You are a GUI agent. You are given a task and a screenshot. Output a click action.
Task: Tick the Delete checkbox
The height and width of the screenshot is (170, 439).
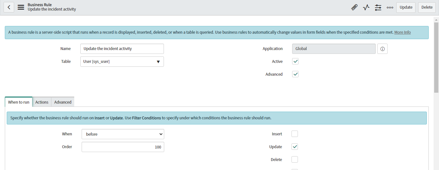[295, 159]
